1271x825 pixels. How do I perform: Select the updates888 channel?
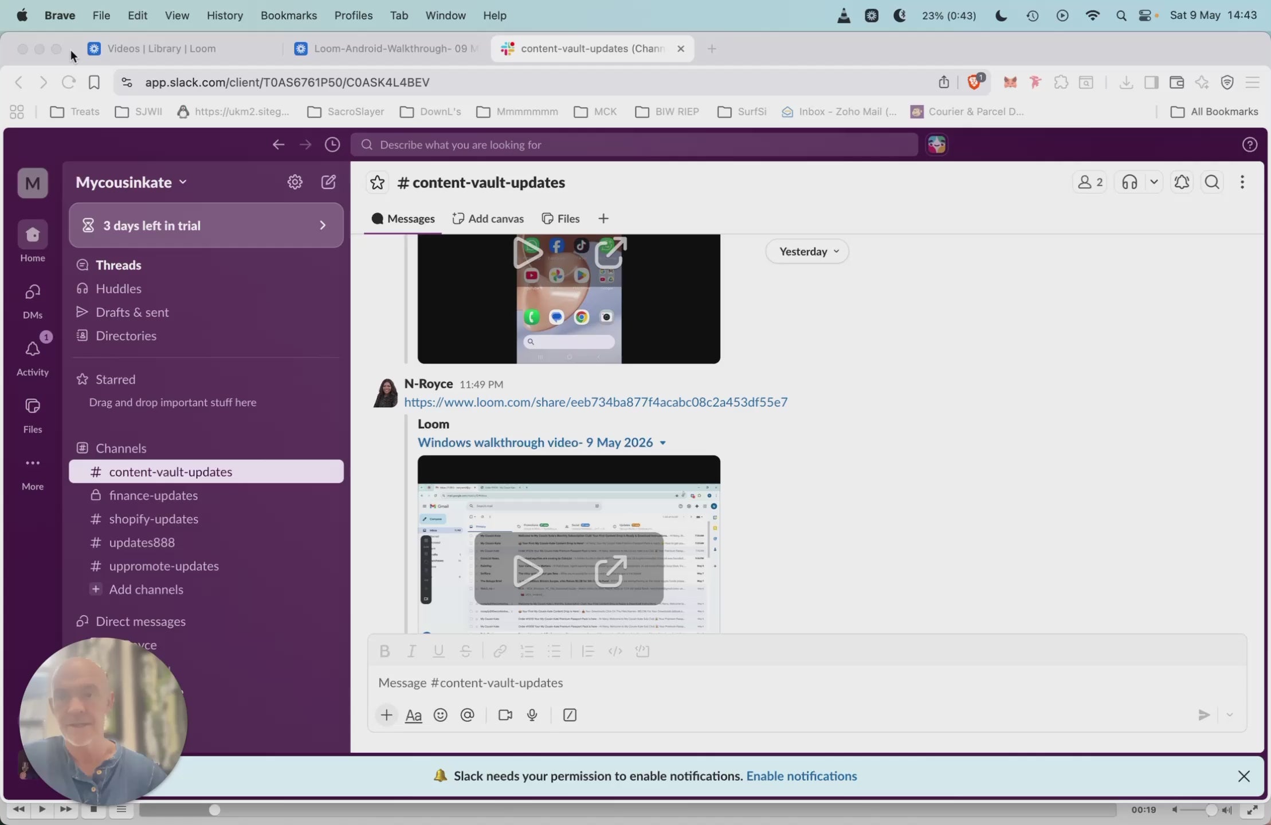206,543
